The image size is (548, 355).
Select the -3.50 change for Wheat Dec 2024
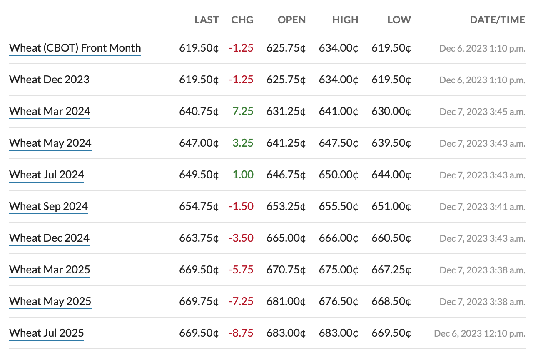pos(241,238)
